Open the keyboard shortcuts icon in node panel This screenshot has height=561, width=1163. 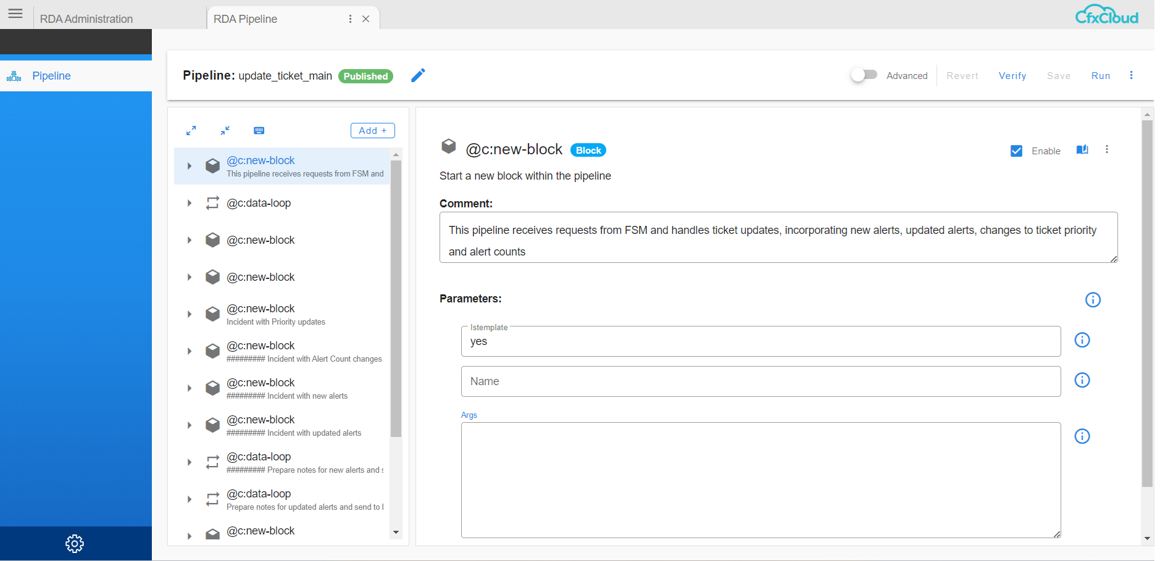click(259, 130)
